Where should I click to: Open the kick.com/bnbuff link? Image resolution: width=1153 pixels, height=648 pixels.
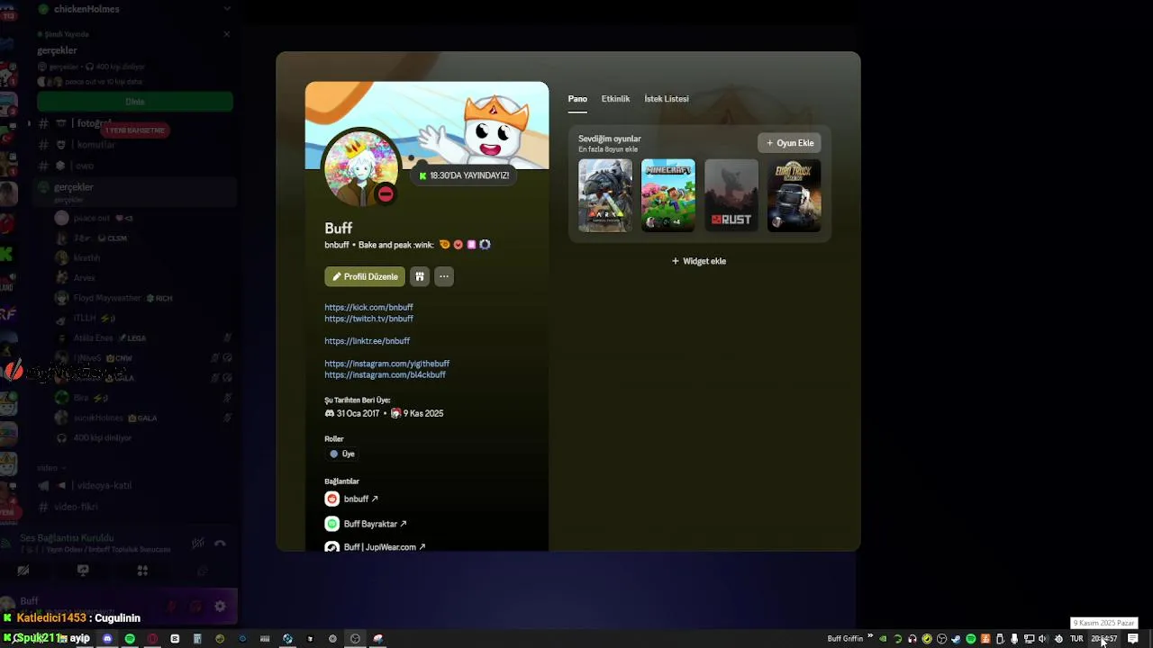368,308
